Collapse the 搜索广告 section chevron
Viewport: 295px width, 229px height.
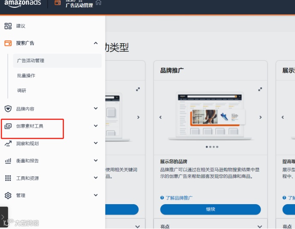point(96,43)
